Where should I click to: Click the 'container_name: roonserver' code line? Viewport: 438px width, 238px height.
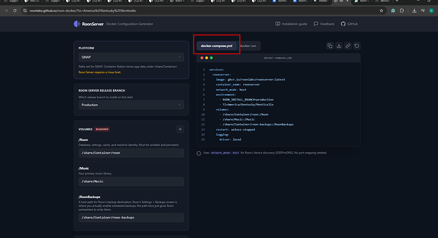pos(237,84)
